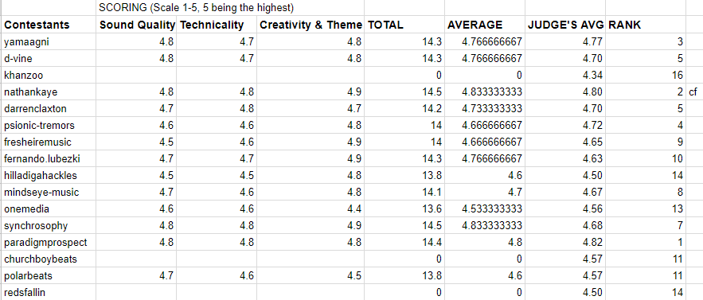
Task: Select nathankaye's TOTAL value 14.5
Action: pyautogui.click(x=404, y=92)
